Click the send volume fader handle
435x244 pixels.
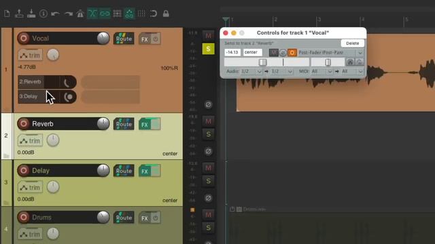click(x=263, y=62)
